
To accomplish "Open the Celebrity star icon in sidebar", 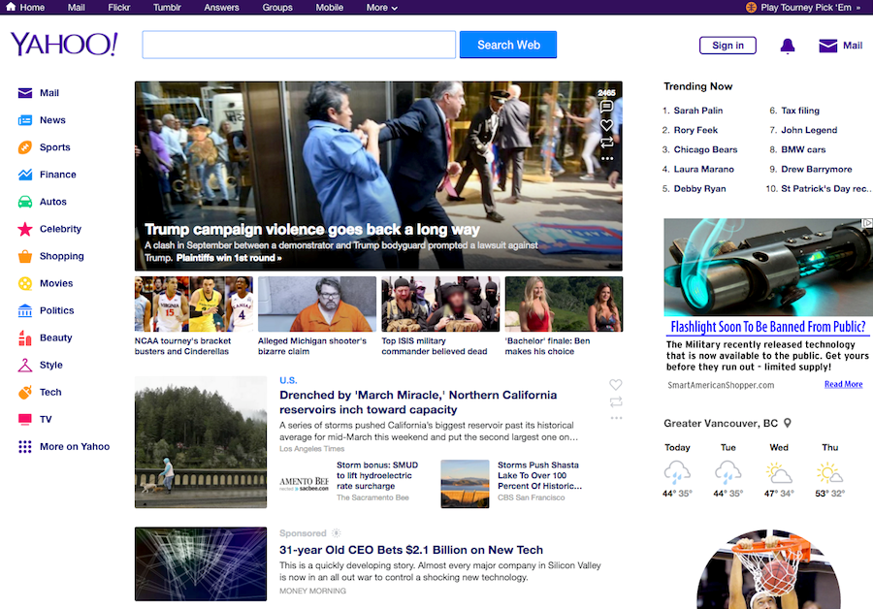I will tap(25, 230).
